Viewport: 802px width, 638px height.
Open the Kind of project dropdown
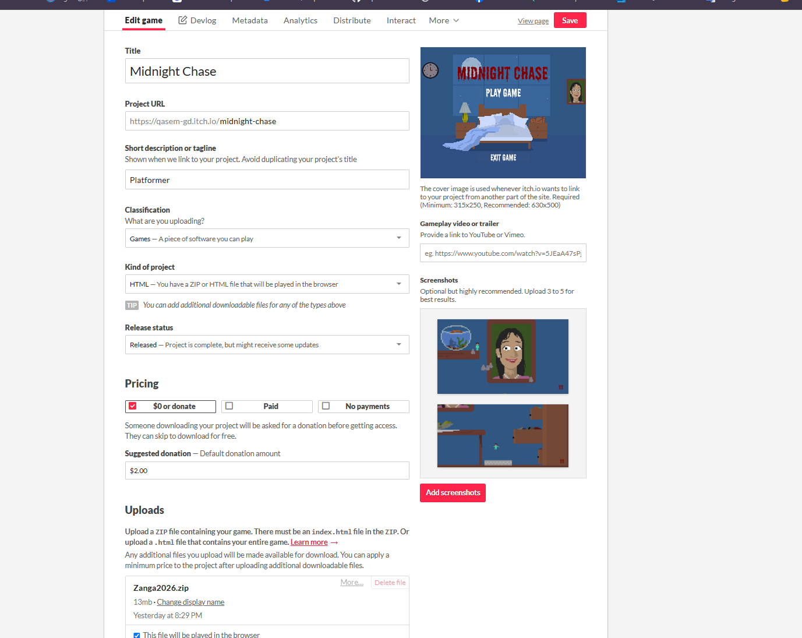[267, 284]
